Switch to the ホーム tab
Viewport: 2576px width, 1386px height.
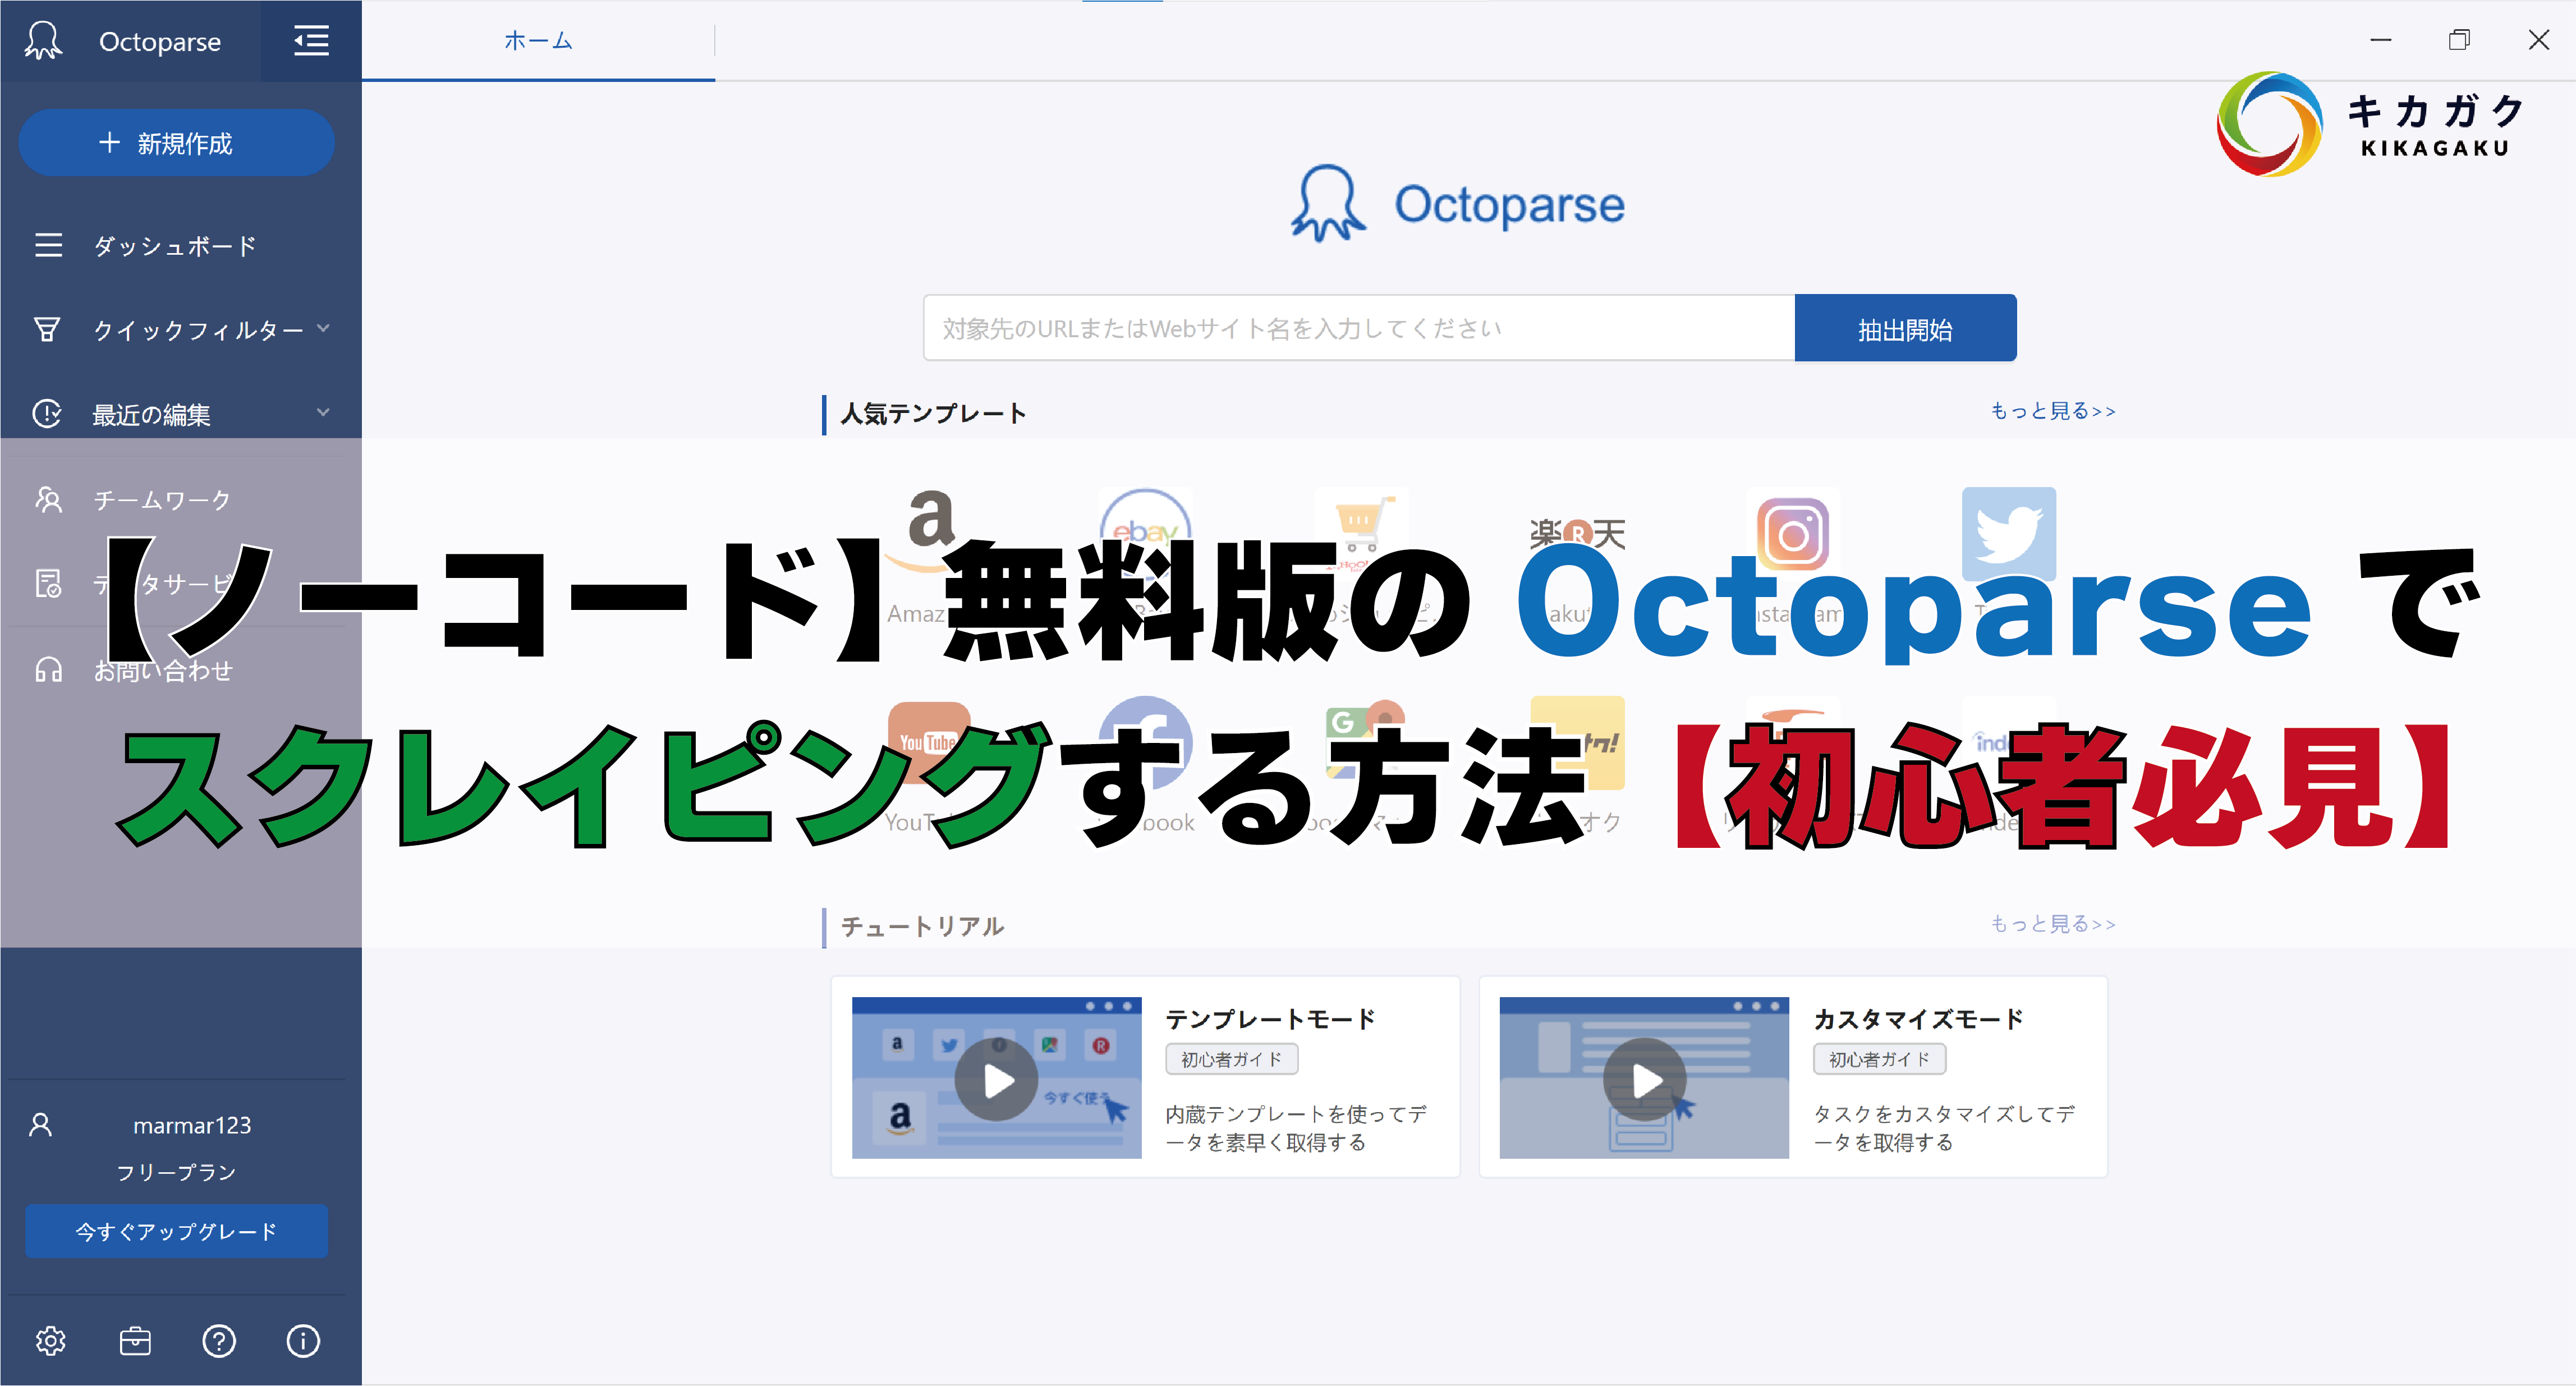(538, 41)
